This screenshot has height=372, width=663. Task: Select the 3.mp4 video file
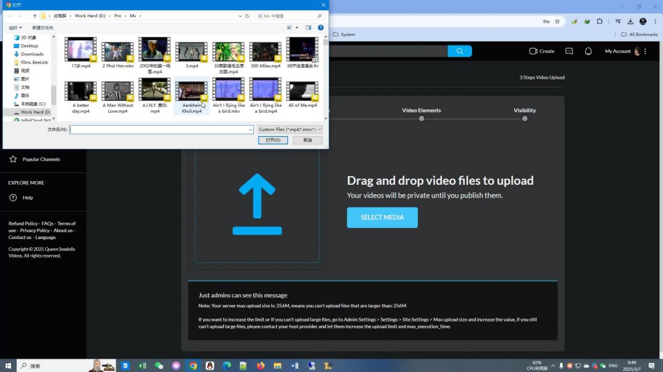(192, 55)
